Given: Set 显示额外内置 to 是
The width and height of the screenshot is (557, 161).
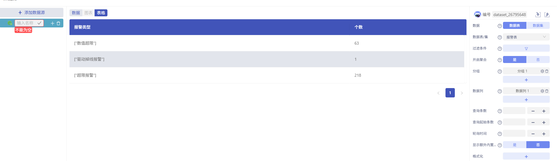Looking at the screenshot, I should tap(515, 145).
